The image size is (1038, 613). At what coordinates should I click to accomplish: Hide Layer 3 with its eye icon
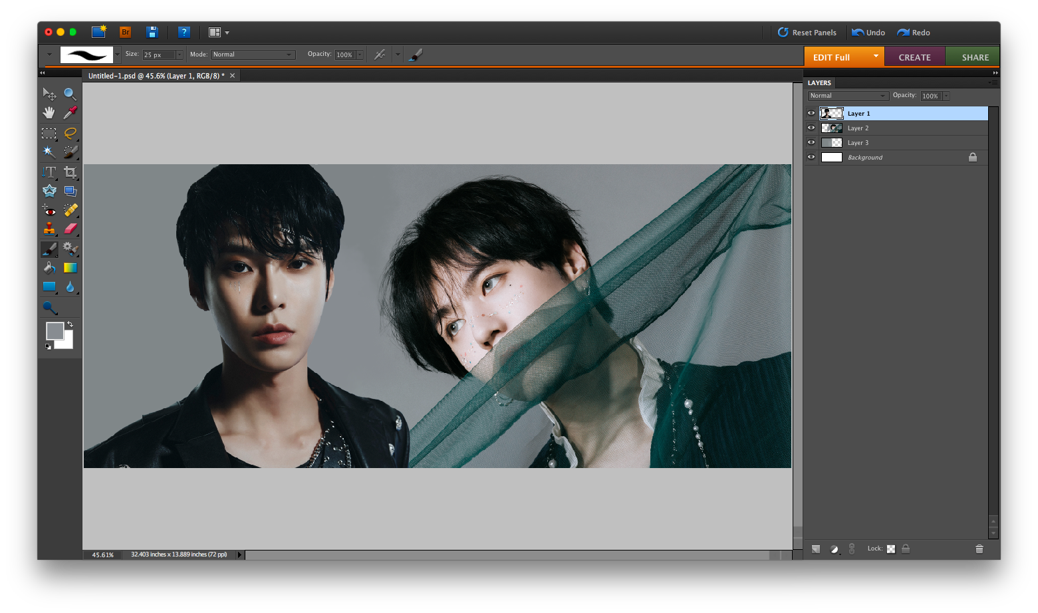tap(811, 142)
